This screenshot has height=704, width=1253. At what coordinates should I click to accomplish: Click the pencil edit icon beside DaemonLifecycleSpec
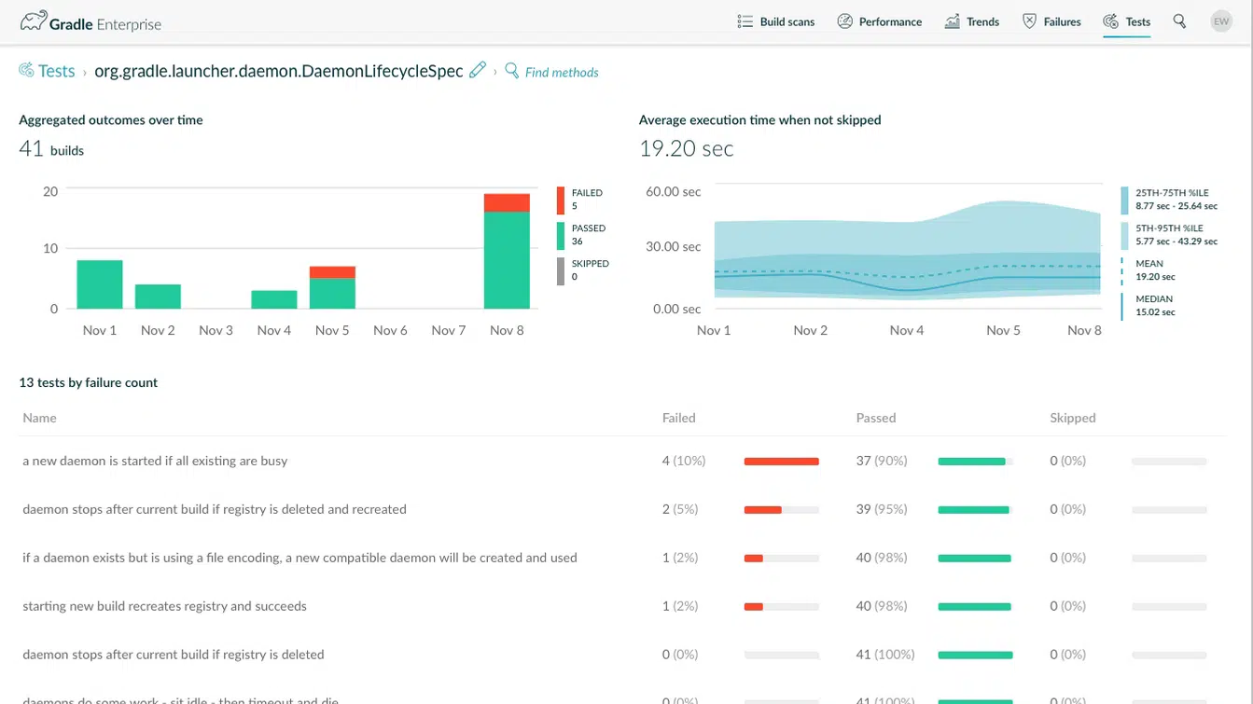click(x=477, y=71)
